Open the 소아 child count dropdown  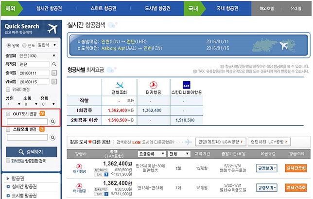pos(31,104)
